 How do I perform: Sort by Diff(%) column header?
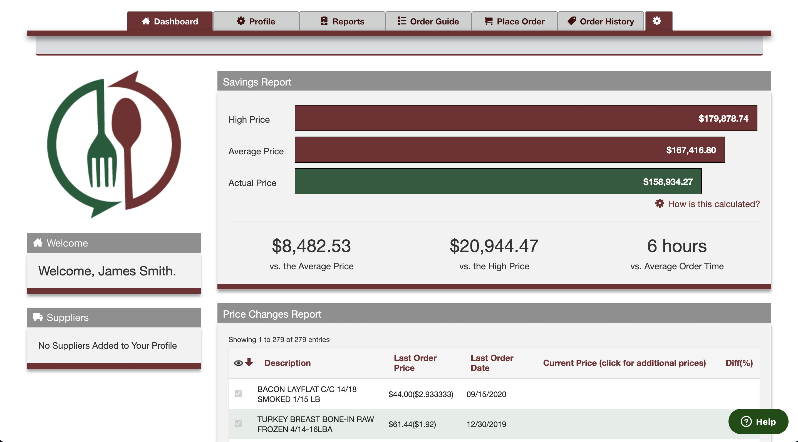pyautogui.click(x=739, y=363)
